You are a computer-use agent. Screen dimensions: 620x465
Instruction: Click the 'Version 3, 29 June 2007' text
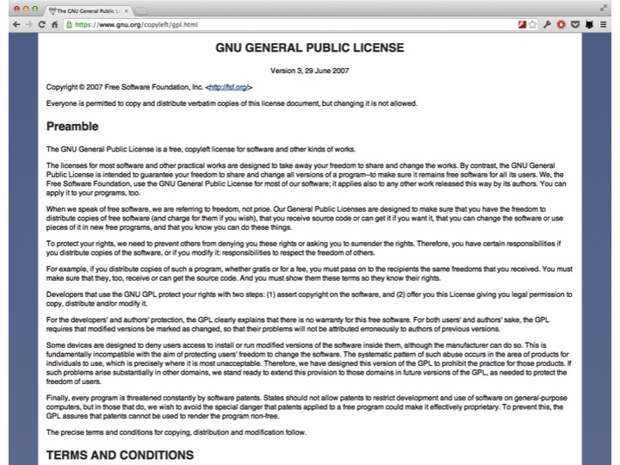(310, 71)
